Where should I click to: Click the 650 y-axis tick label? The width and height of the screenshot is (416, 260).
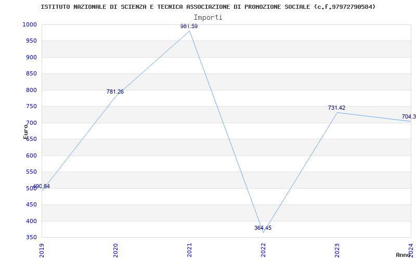pyautogui.click(x=31, y=139)
